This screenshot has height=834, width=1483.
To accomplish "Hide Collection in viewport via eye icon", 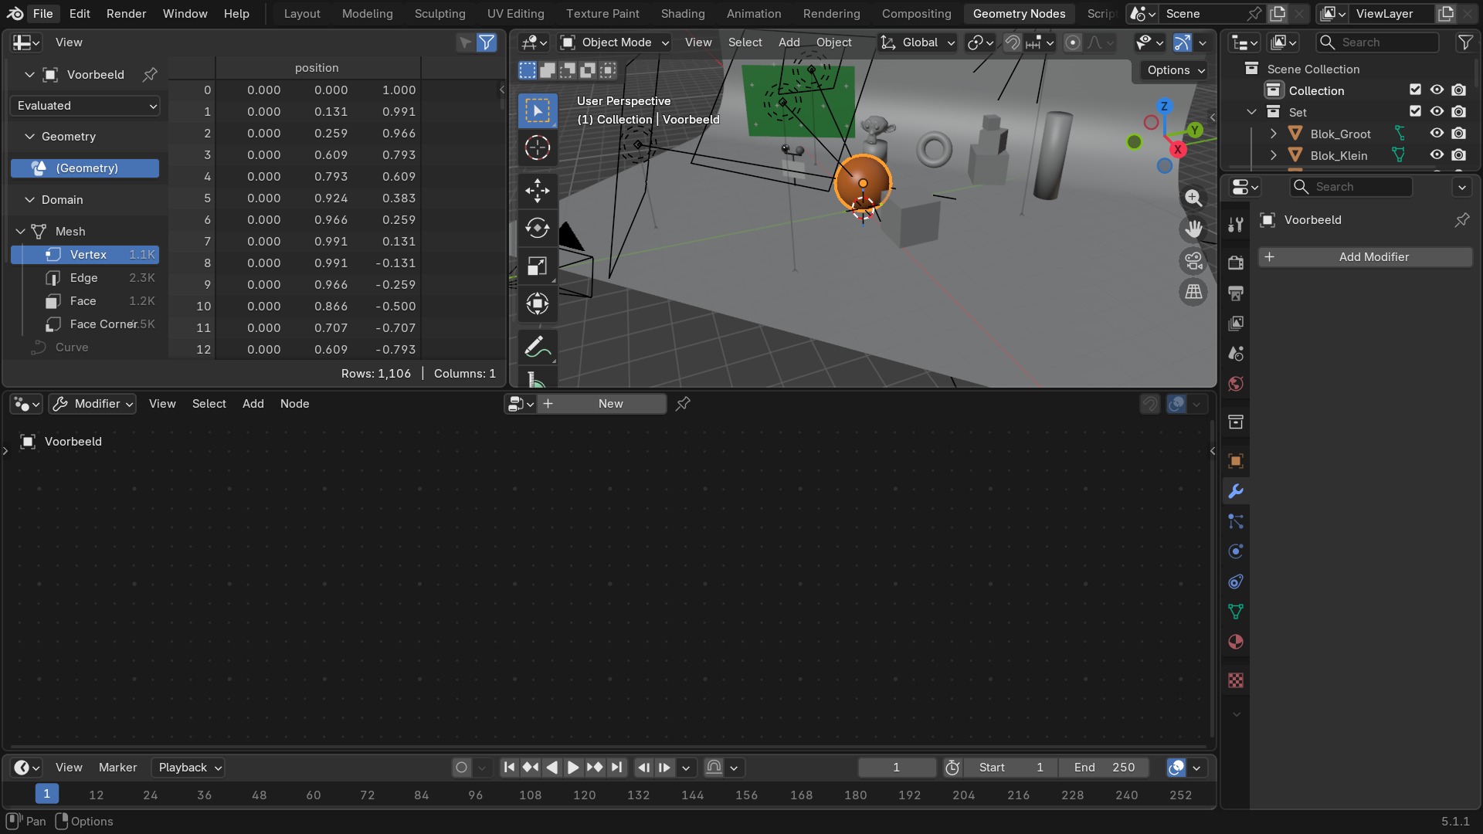I will (1437, 90).
